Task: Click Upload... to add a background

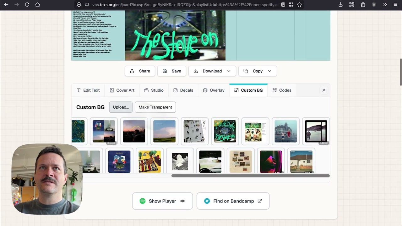Action: pos(121,107)
